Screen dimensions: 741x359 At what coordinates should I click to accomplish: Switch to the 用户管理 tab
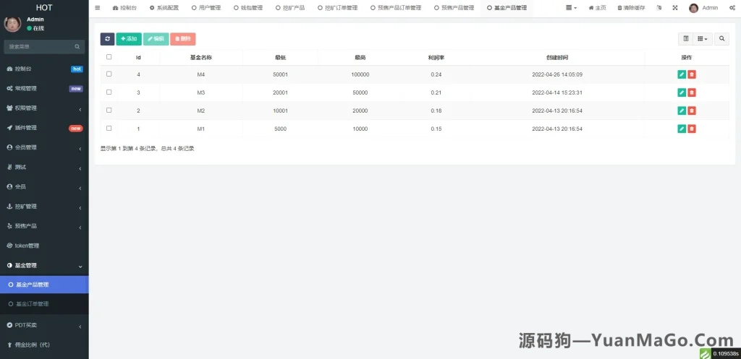[206, 8]
